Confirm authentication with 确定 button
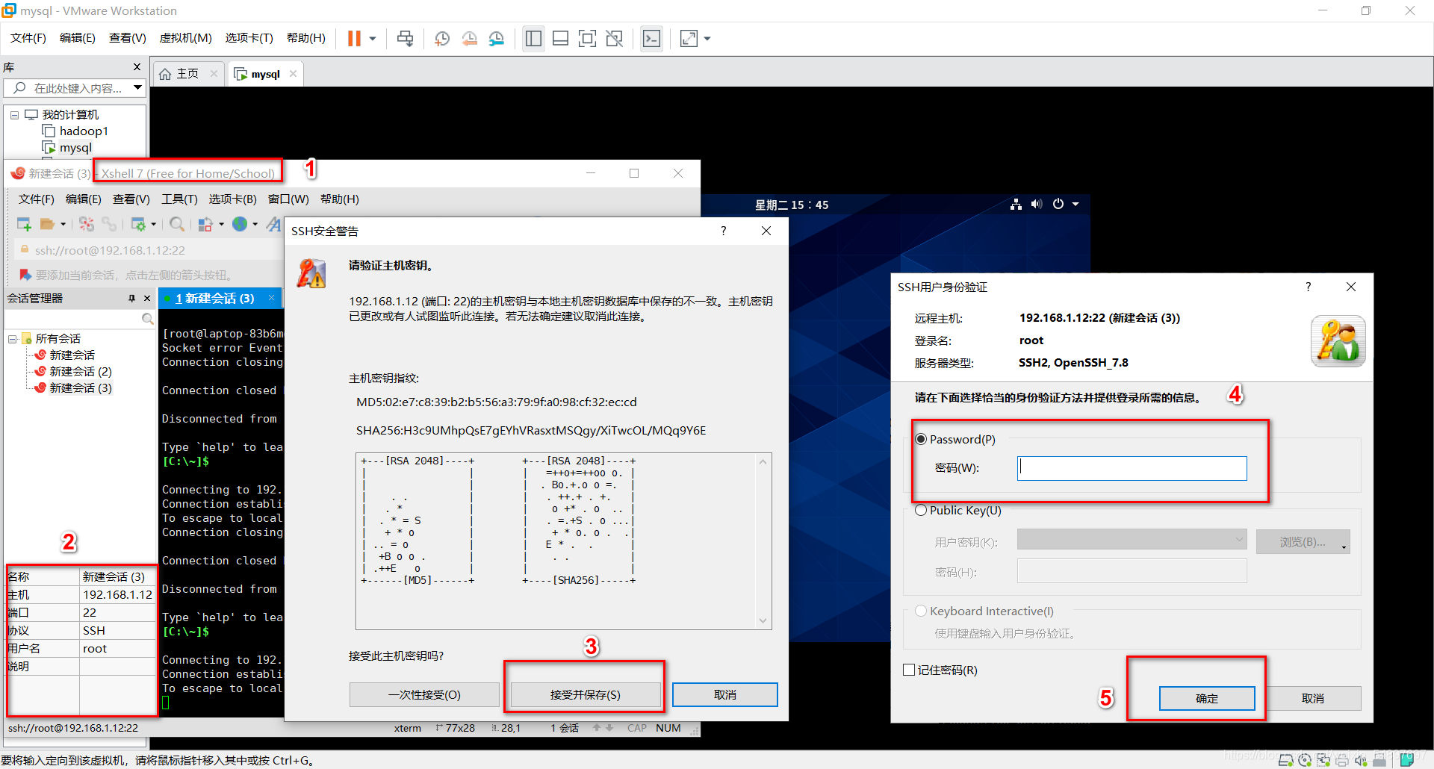This screenshot has height=769, width=1434. pyautogui.click(x=1207, y=698)
